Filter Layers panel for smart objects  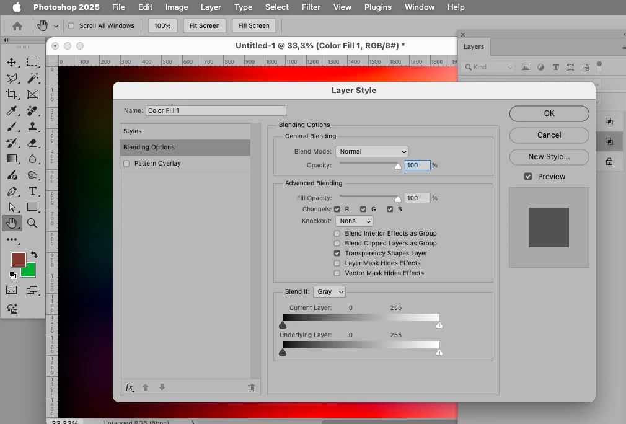click(586, 67)
